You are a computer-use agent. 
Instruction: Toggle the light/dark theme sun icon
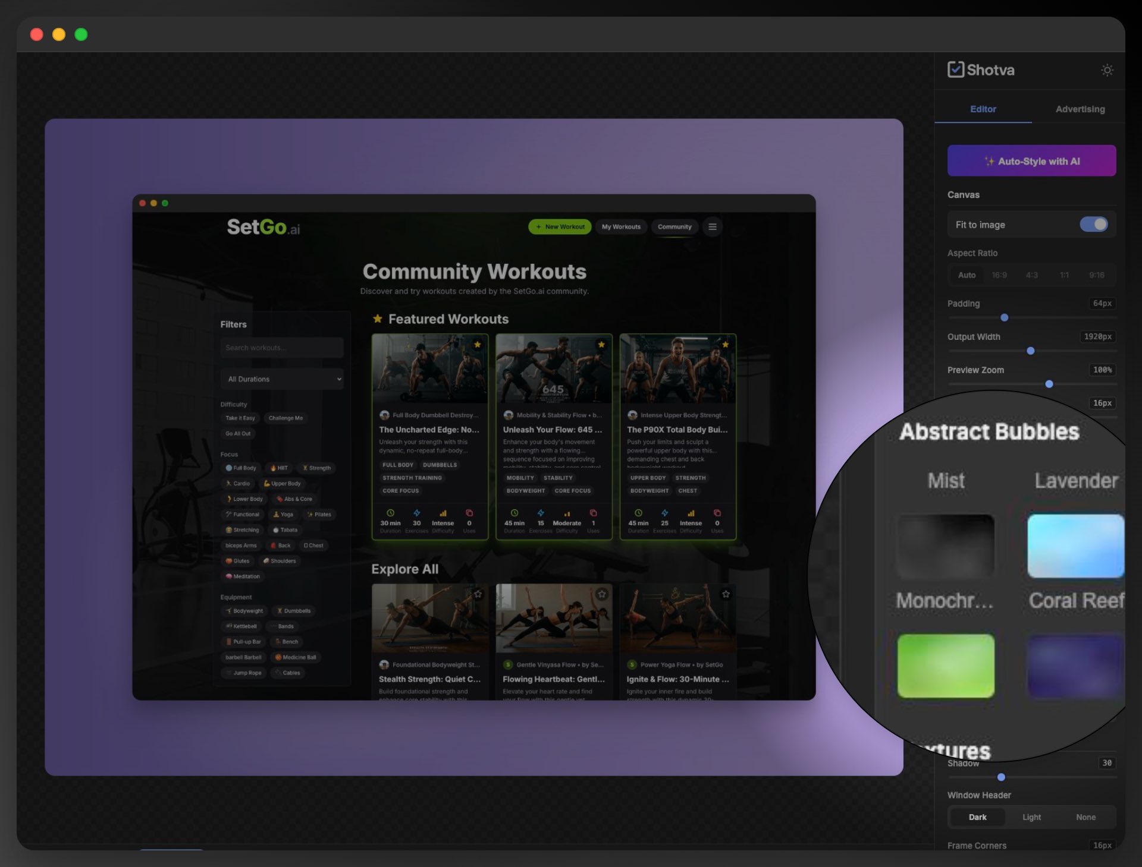[x=1106, y=70]
